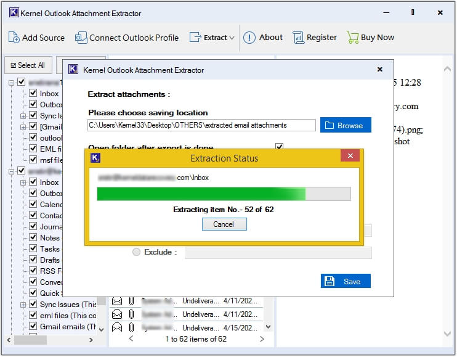Go to previous page of items
The image size is (457, 357).
131,339
